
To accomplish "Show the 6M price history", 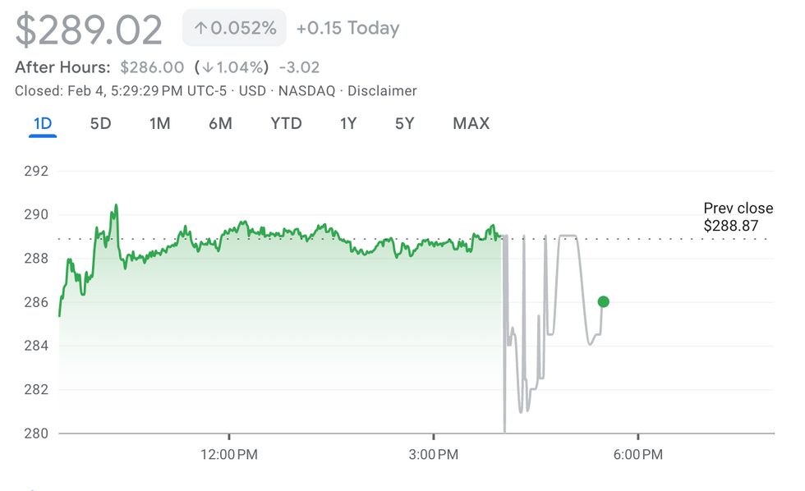I will pos(220,124).
